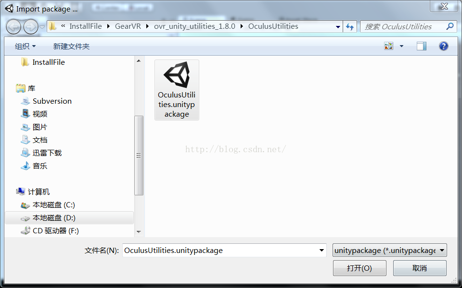462x288 pixels.
Task: Click the Back navigation arrow
Action: (x=13, y=27)
